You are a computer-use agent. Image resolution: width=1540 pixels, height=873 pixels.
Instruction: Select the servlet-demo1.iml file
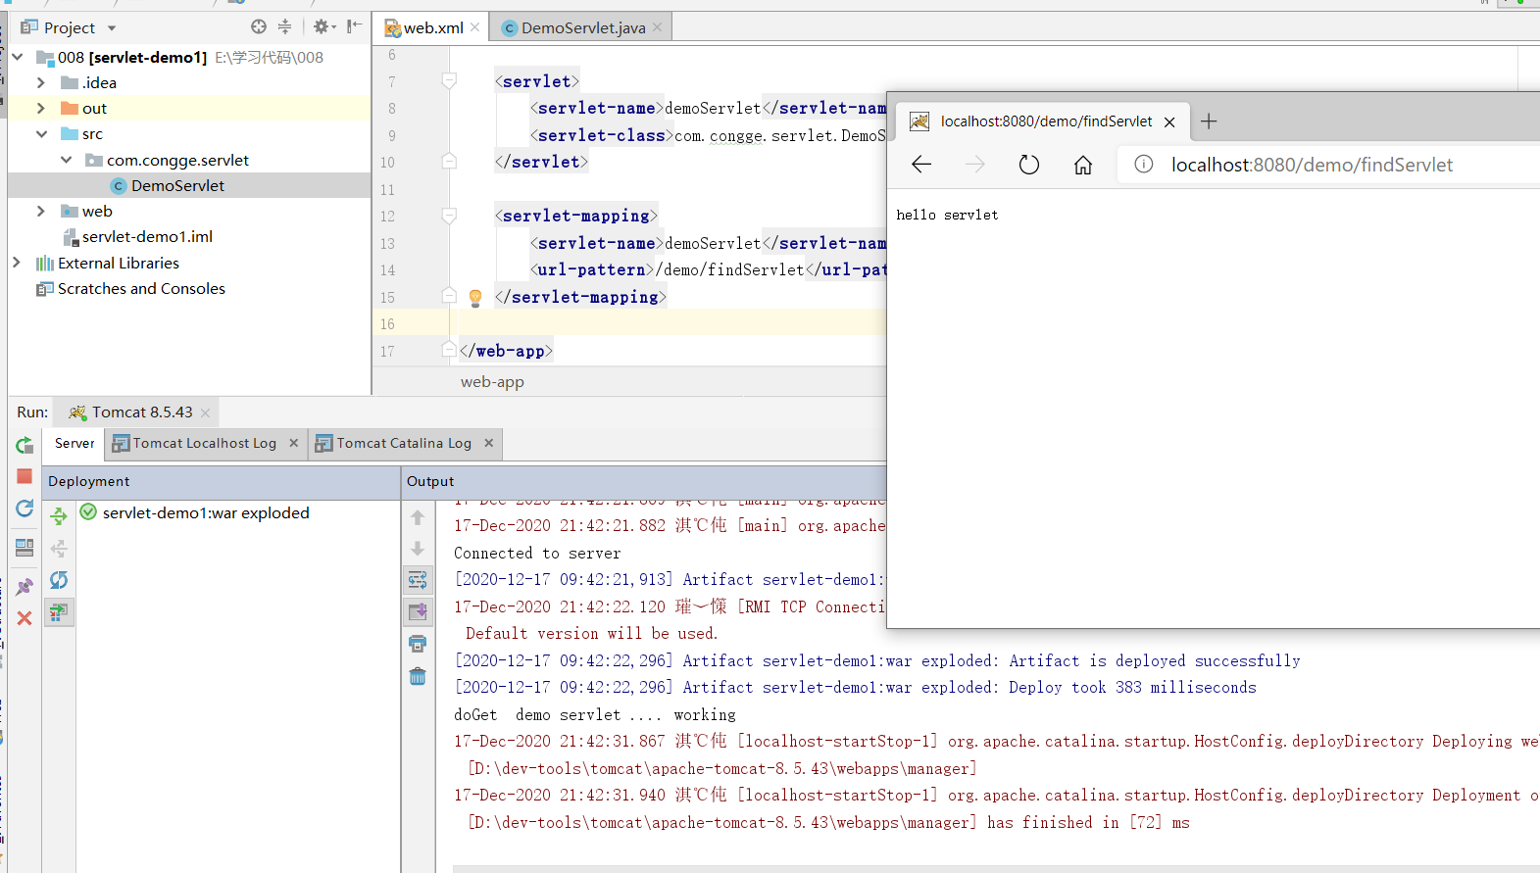pyautogui.click(x=147, y=236)
